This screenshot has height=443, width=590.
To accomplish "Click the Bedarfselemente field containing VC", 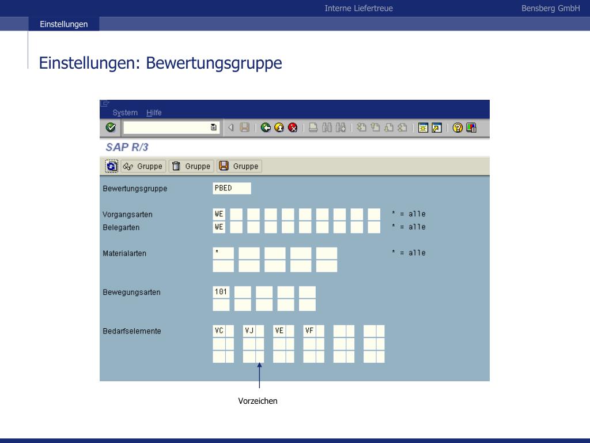I will coord(219,331).
